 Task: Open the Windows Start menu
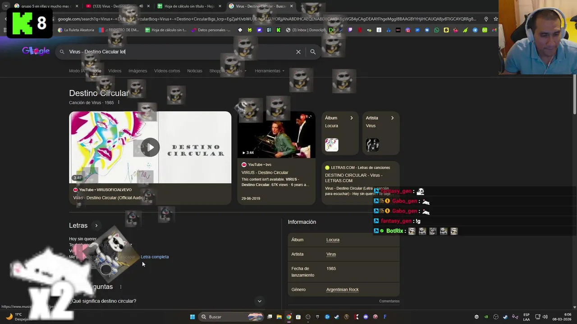192,317
